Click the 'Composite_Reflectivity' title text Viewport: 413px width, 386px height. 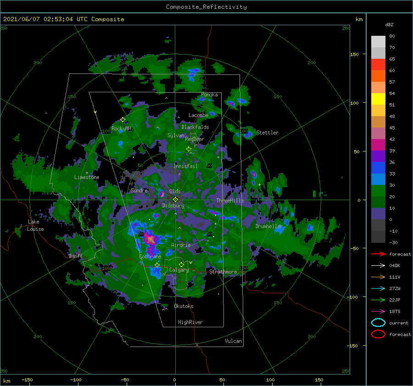[206, 7]
